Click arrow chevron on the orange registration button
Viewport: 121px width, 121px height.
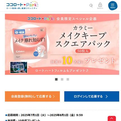54,97
